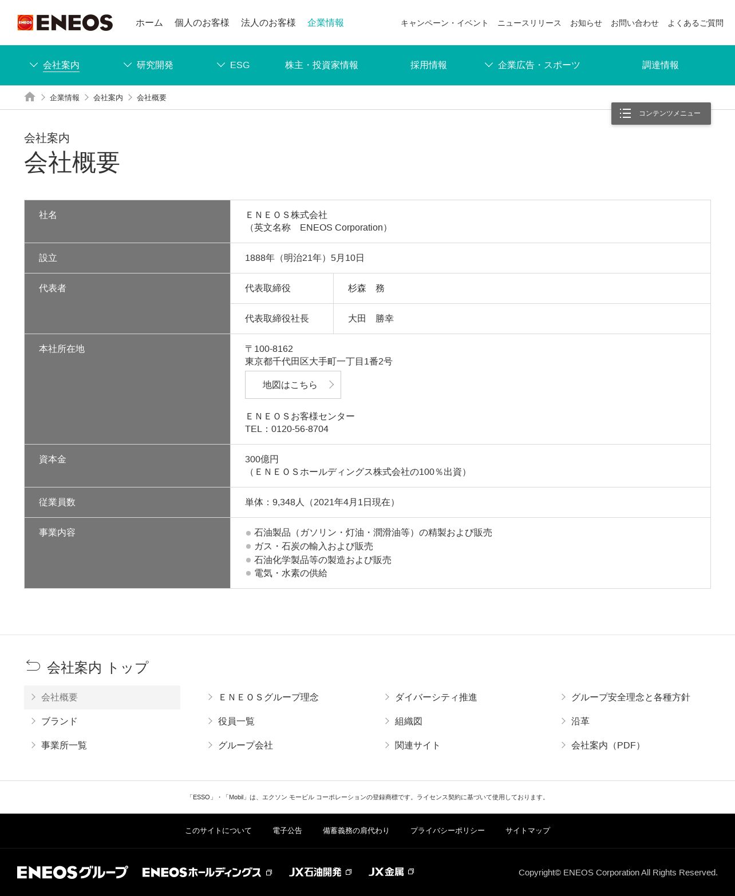Click the return arrow icon beside 会社案内 トップ

tap(33, 665)
